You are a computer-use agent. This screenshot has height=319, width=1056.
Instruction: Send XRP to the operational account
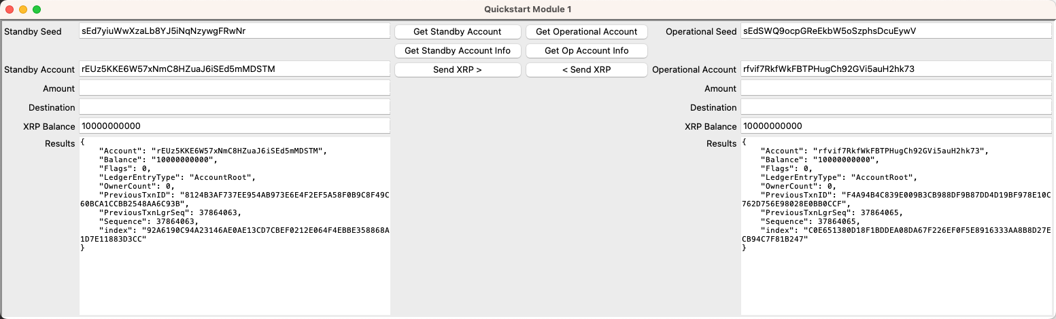(458, 70)
